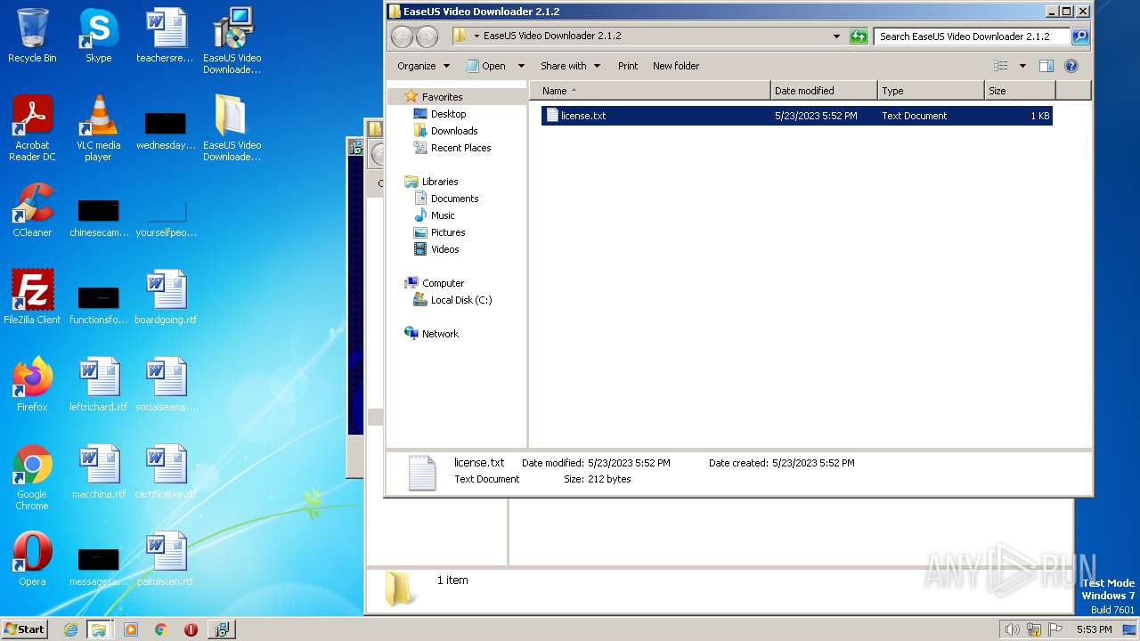1140x641 pixels.
Task: Select Libraries in navigation pane
Action: tap(440, 182)
